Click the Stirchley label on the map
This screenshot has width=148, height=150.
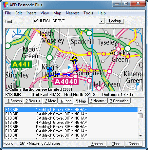click(17, 75)
